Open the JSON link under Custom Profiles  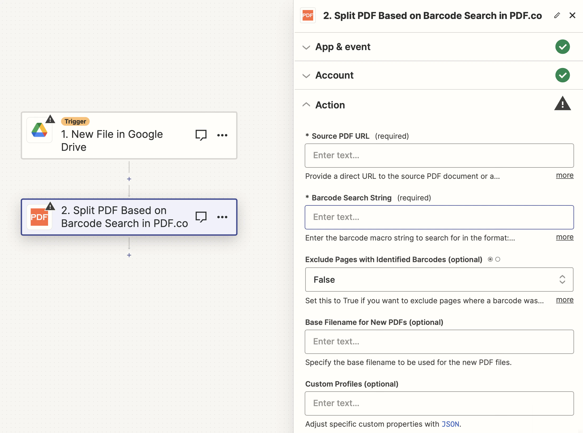[x=450, y=424]
